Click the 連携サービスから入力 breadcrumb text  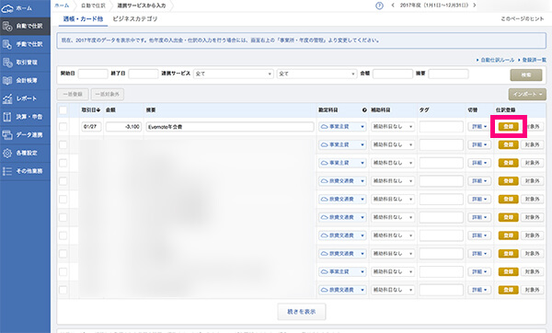click(x=142, y=6)
